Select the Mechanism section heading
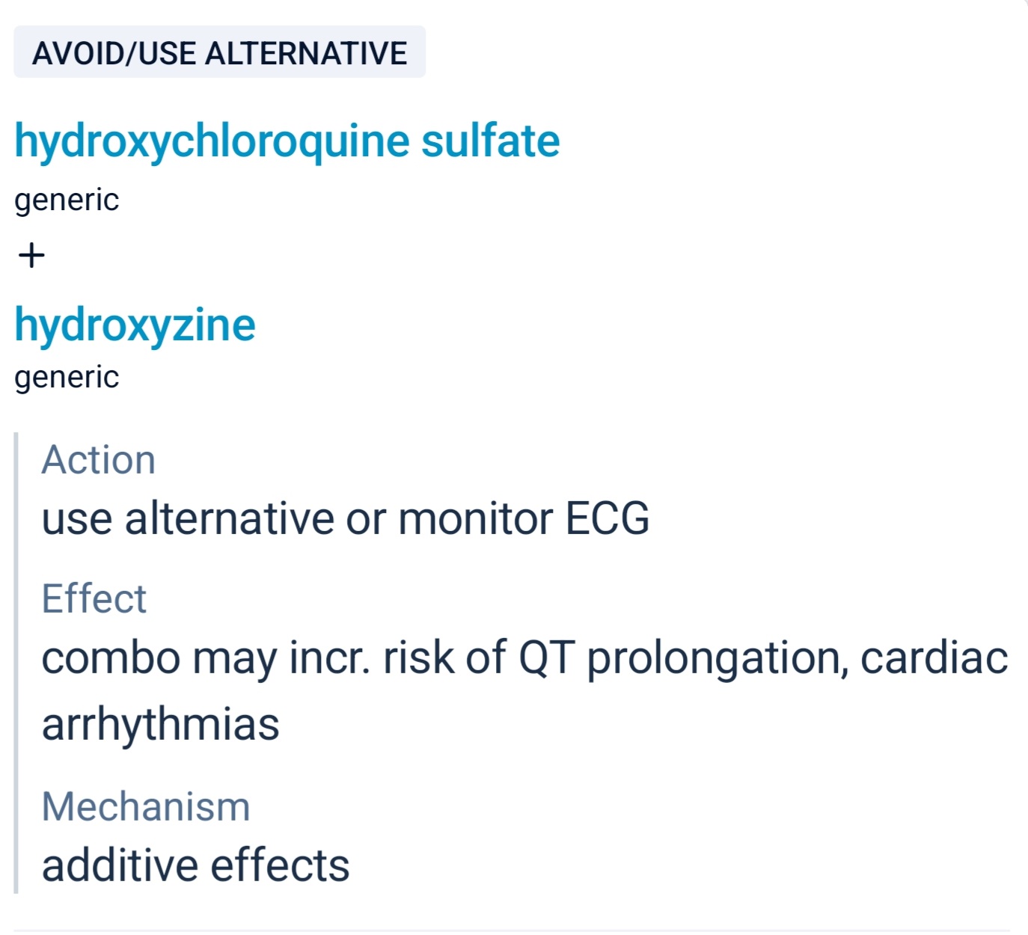The height and width of the screenshot is (935, 1028). coord(146,807)
